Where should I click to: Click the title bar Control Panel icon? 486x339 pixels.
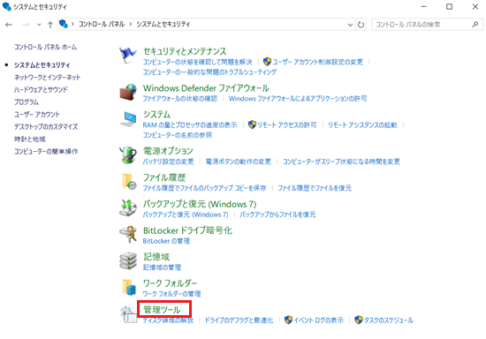(6, 6)
